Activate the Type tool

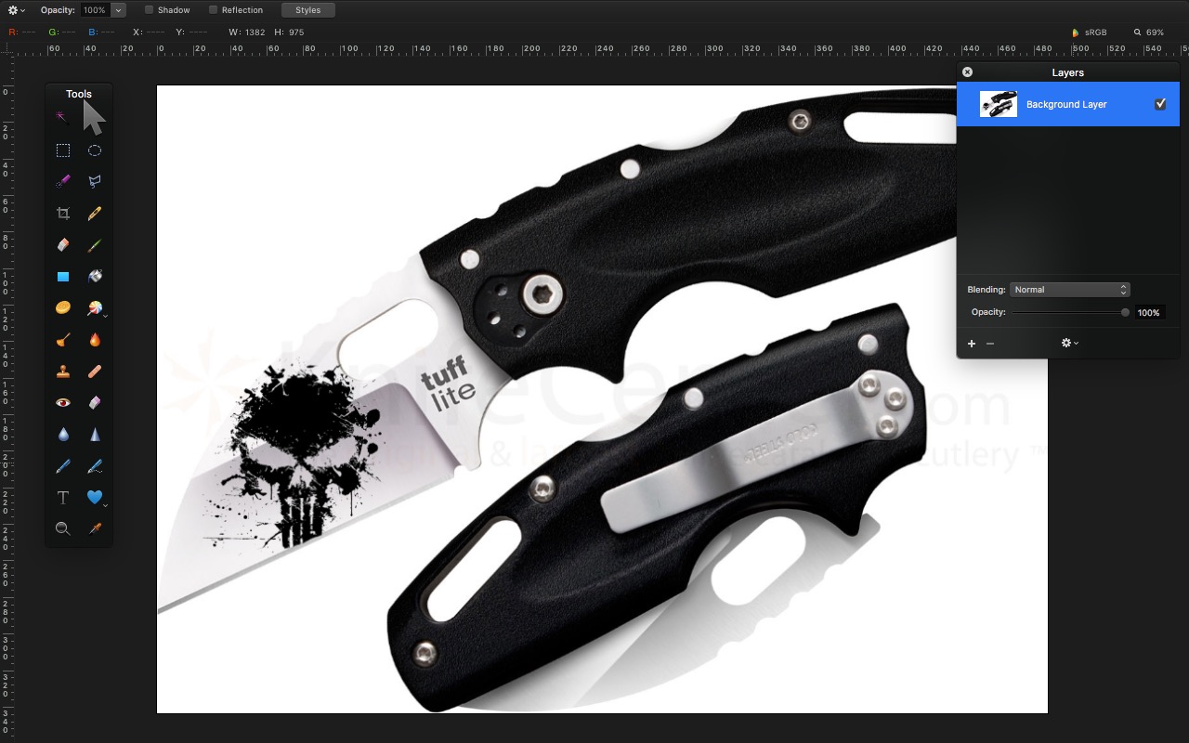point(63,498)
